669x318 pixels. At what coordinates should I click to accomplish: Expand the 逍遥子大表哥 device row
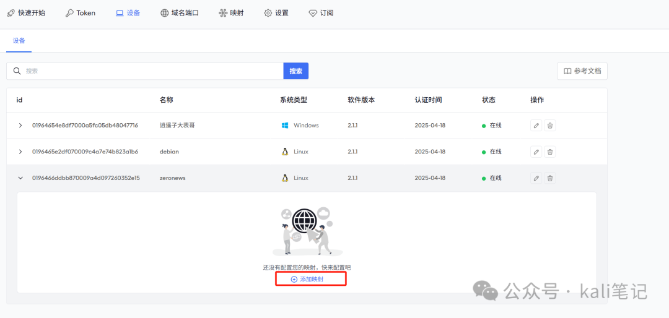(20, 126)
